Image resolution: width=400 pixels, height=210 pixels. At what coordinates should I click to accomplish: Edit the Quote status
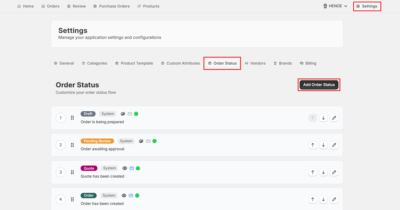334,172
